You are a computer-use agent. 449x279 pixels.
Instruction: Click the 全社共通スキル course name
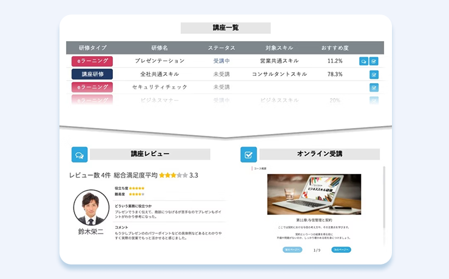click(x=160, y=74)
